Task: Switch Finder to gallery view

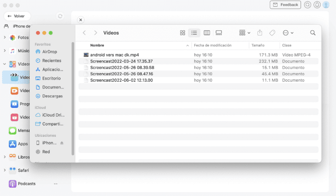Action: point(219,33)
